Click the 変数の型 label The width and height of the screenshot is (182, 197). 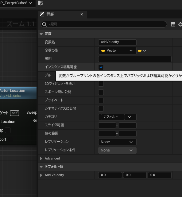(x=52, y=50)
